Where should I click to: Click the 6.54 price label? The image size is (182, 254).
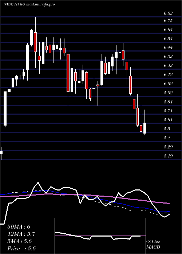pyautogui.click(x=168, y=39)
